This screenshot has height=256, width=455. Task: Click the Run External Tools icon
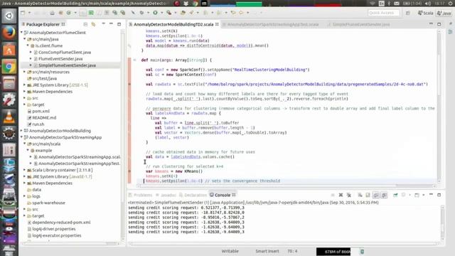(x=168, y=13)
